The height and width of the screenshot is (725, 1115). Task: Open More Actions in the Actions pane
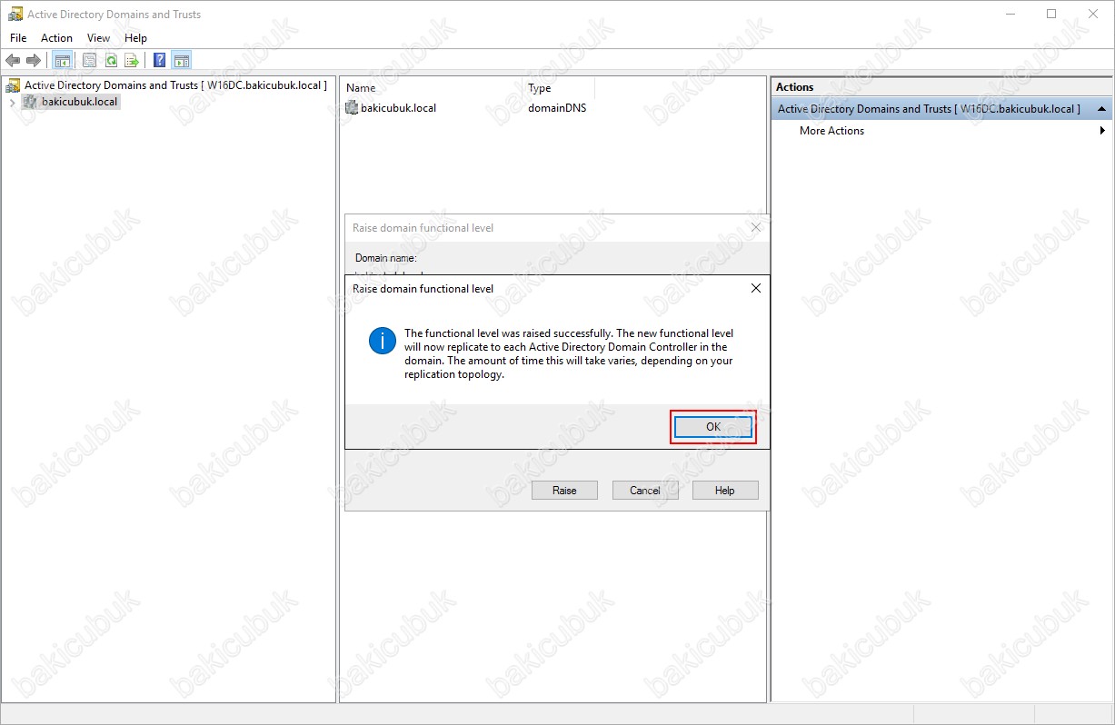[x=831, y=131]
